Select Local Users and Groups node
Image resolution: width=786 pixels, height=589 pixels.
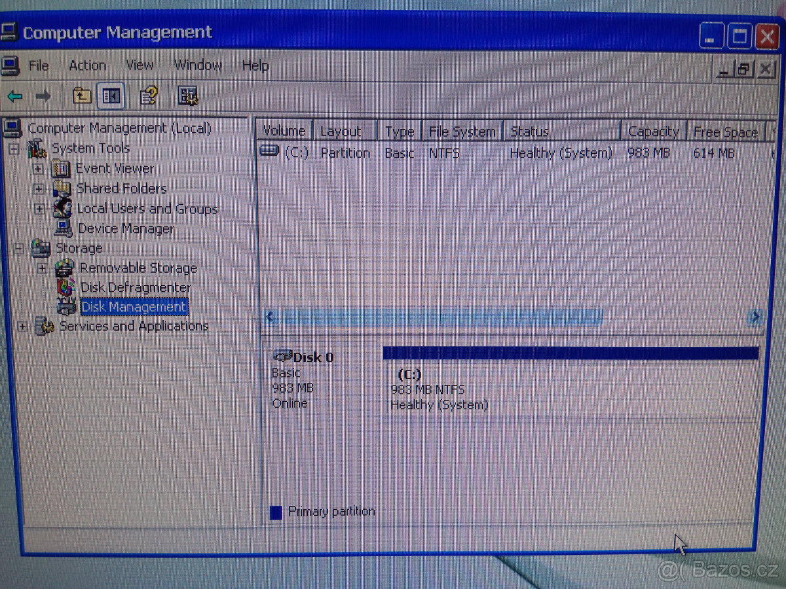(146, 209)
